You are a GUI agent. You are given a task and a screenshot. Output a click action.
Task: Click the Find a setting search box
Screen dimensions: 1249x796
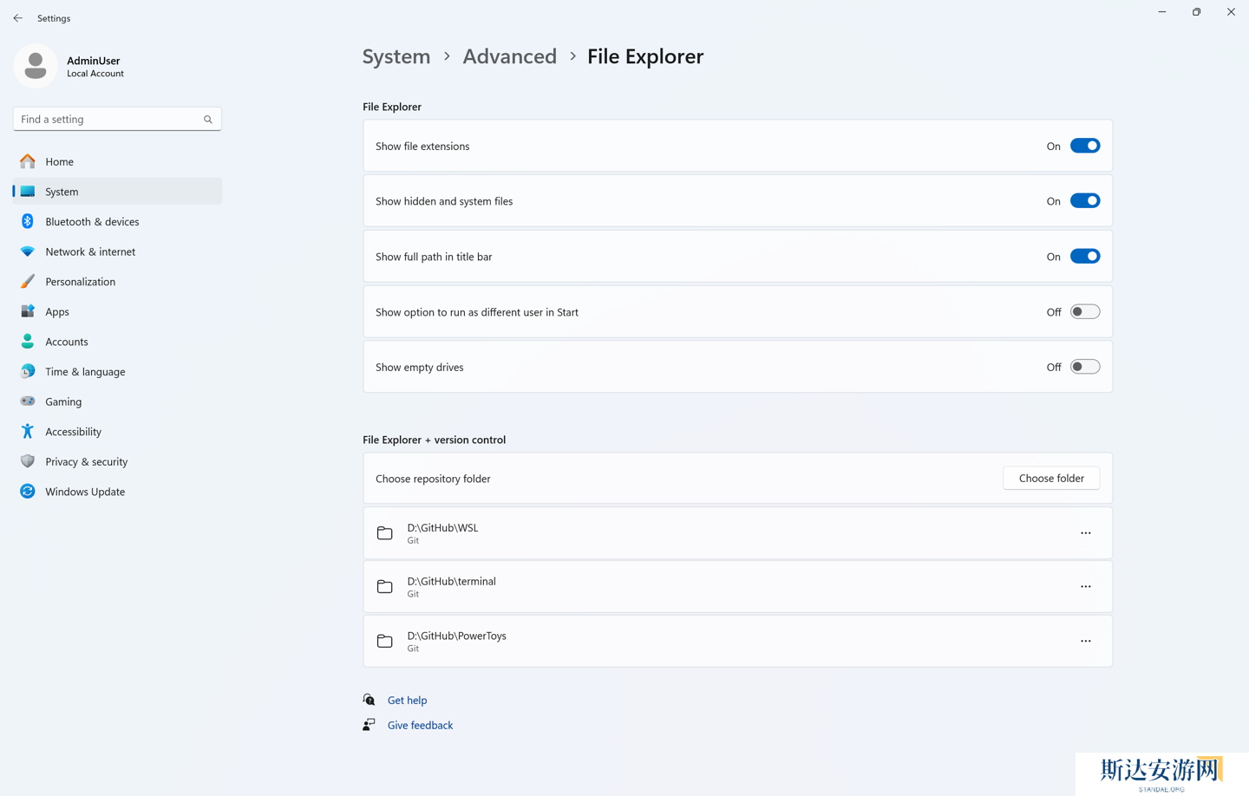pos(108,120)
